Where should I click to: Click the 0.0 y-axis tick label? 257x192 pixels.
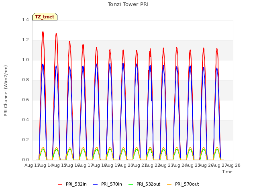pyautogui.click(x=25, y=160)
